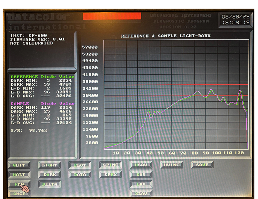
Task: Select the DARK measurement mode
Action: click(x=49, y=175)
